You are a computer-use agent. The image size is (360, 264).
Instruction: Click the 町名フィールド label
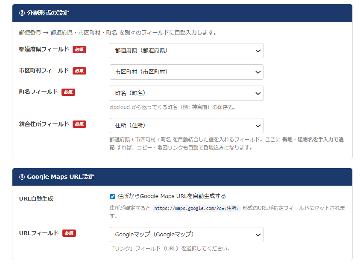[x=38, y=92]
